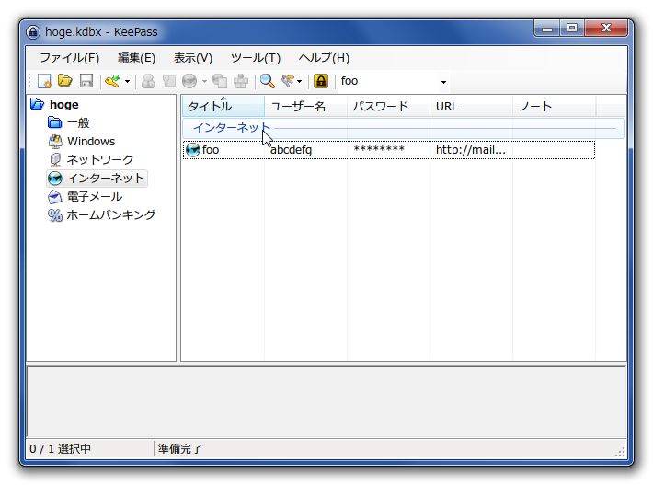
Task: Click the http://mail... URL cell
Action: 471,150
